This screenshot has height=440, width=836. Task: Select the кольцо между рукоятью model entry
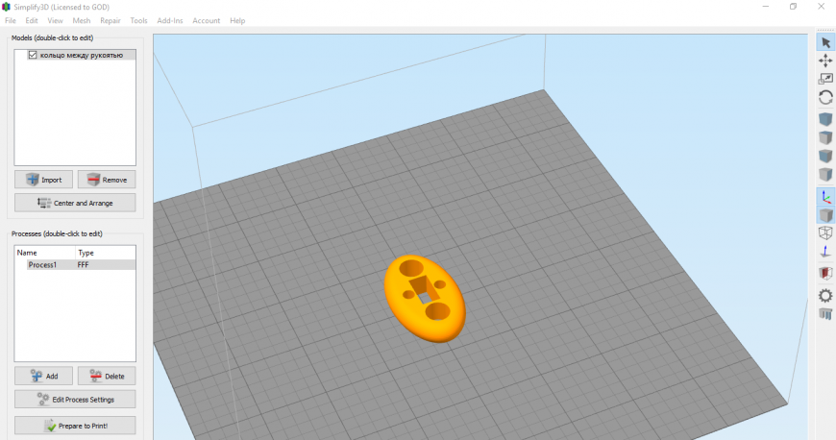click(82, 55)
